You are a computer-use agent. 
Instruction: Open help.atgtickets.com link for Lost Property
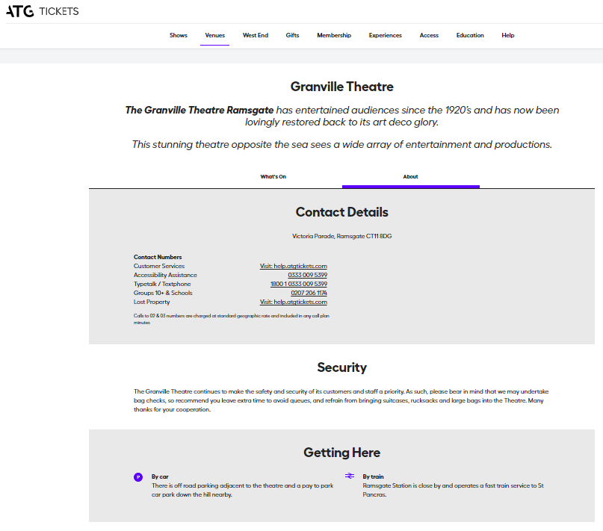294,302
